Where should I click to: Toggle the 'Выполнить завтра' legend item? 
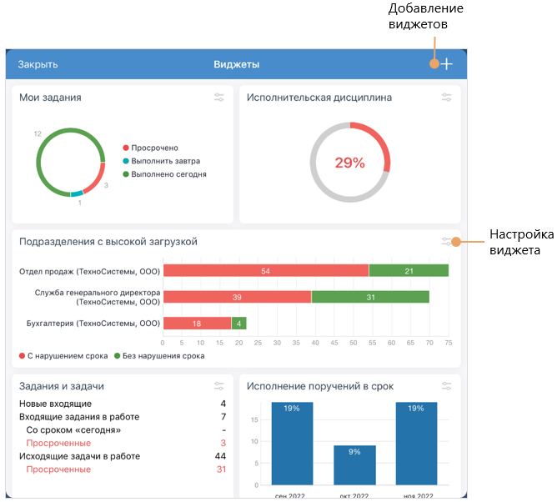pyautogui.click(x=164, y=161)
